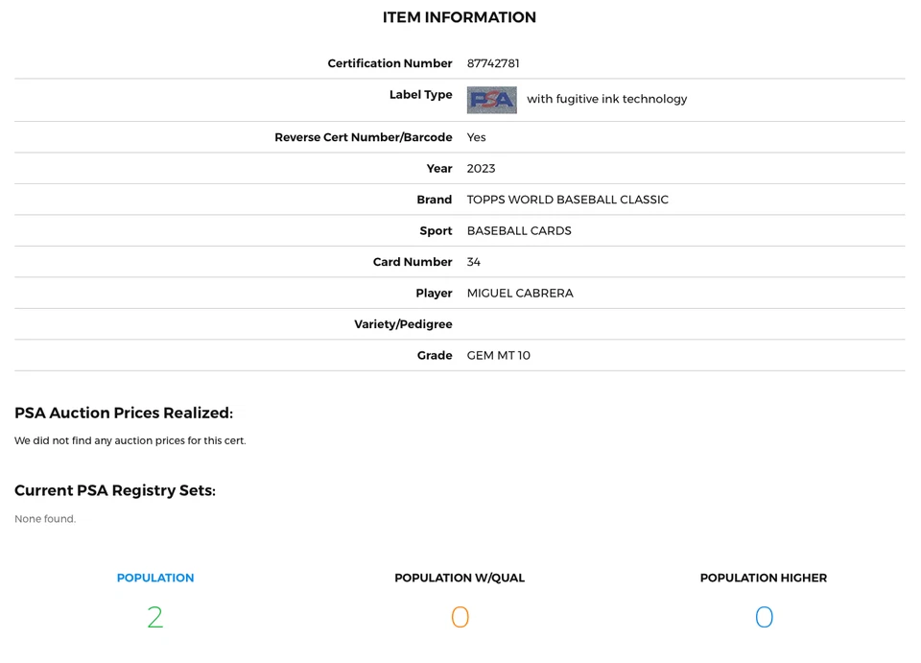Click the 'Variety/Pedigree' label
Screen dimensions: 921x663
pyautogui.click(x=403, y=324)
